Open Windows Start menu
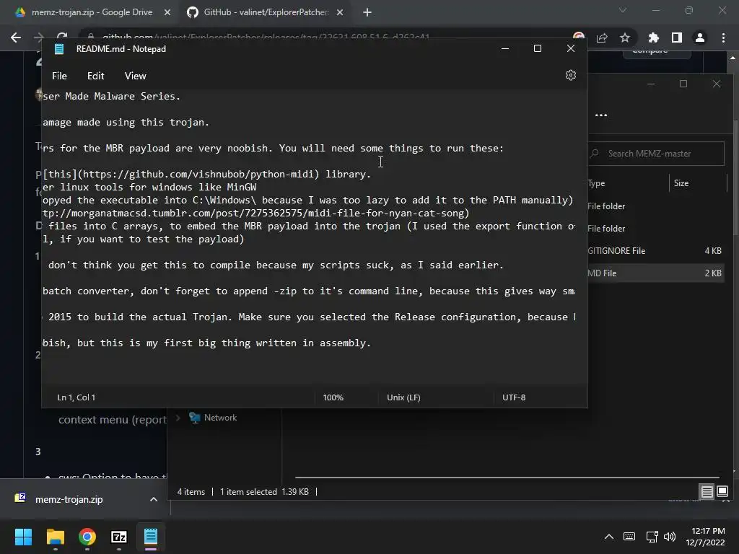 tap(23, 537)
